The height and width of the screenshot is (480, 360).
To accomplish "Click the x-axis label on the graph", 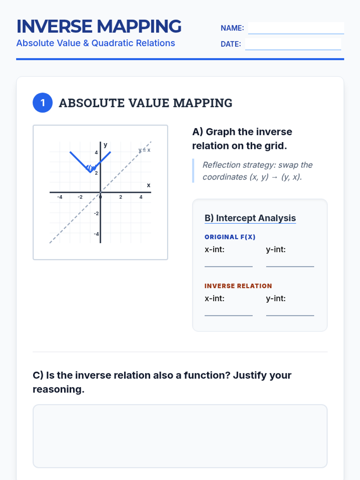I will click(148, 185).
